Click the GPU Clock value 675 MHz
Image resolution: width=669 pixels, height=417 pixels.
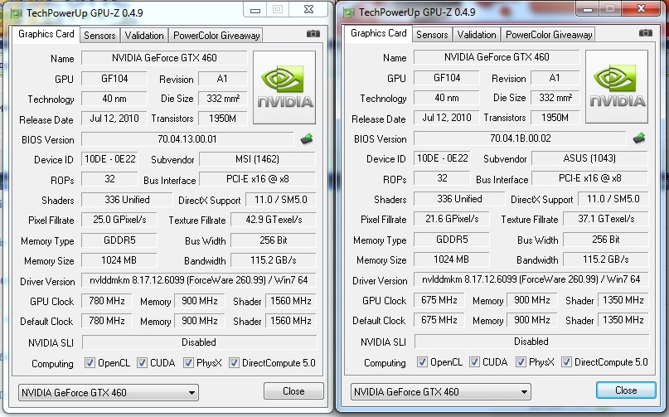click(x=439, y=300)
